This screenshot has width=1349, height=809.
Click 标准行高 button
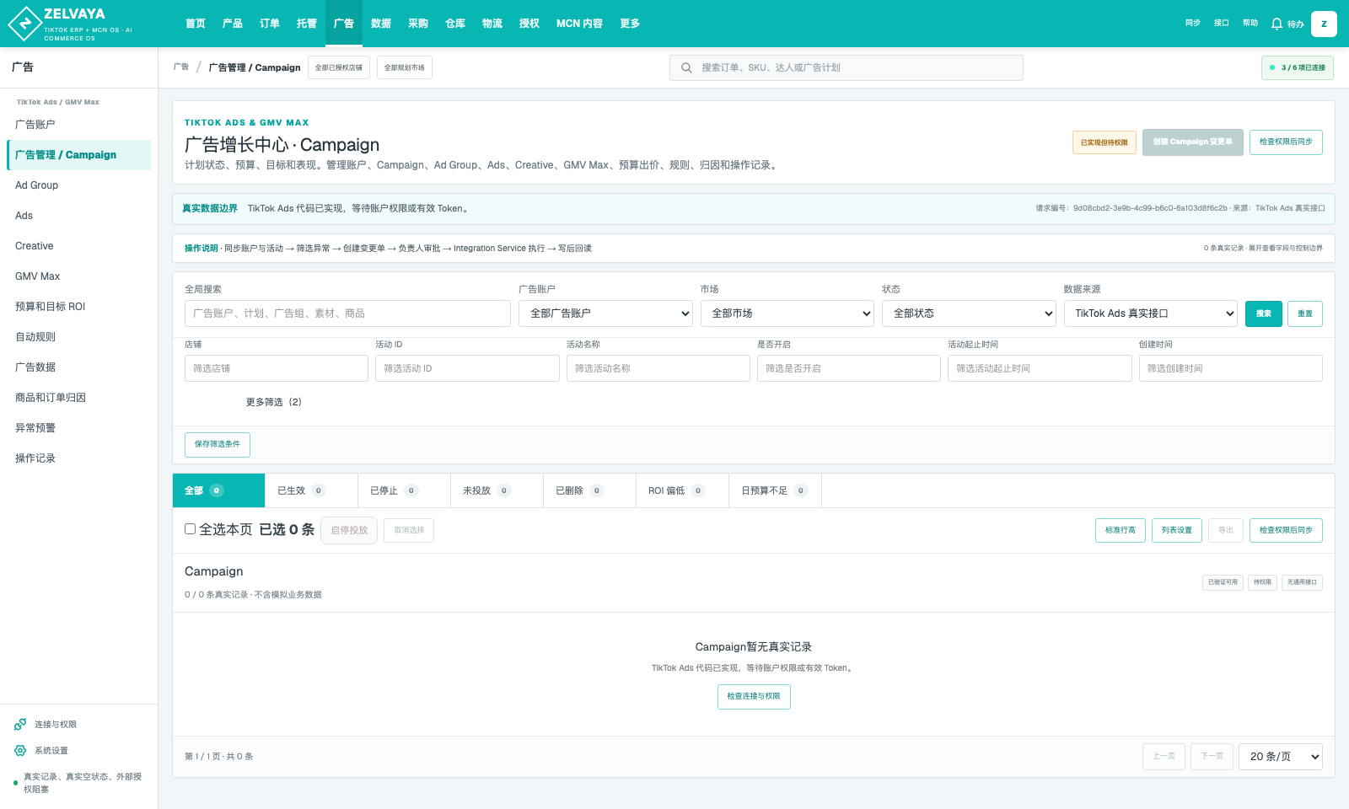pyautogui.click(x=1121, y=530)
